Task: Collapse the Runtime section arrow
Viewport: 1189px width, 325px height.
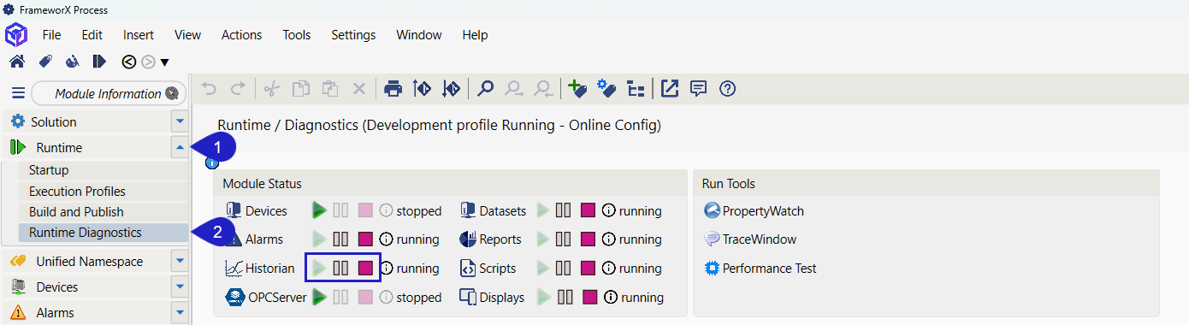Action: point(179,148)
